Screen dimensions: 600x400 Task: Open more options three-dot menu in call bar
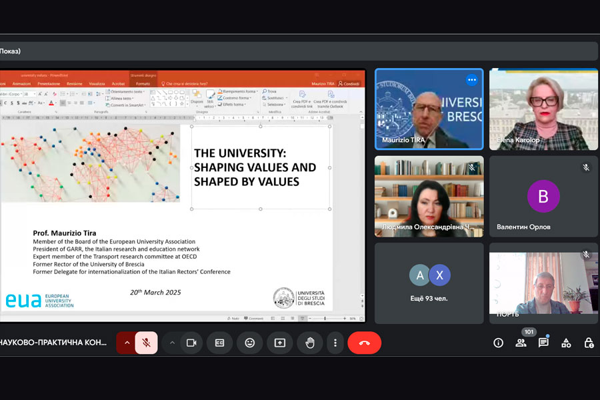(x=335, y=343)
